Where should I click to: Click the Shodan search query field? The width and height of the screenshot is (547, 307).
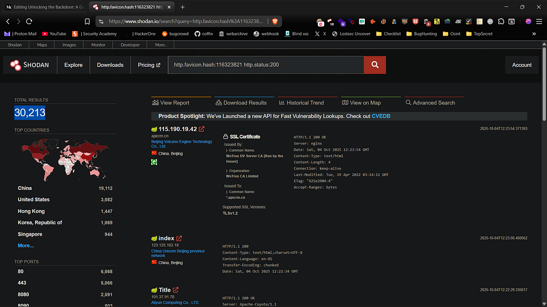(265, 65)
